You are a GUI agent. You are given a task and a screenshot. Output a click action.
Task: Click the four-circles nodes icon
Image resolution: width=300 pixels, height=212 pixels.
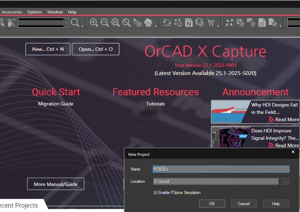(x=229, y=23)
